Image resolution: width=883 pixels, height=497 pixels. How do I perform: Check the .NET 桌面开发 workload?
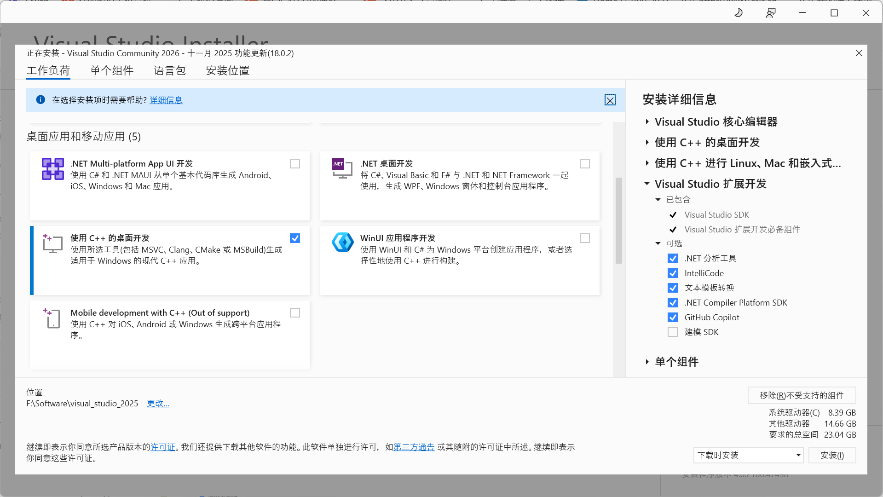click(x=585, y=164)
